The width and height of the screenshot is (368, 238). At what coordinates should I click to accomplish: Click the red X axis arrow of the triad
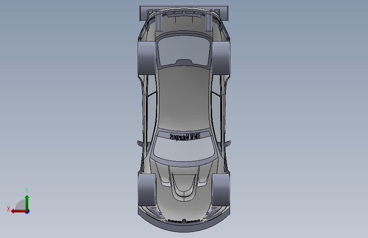[18, 211]
